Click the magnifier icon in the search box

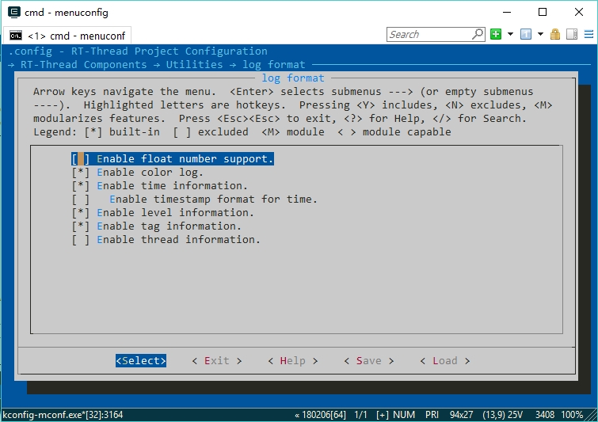pos(478,34)
